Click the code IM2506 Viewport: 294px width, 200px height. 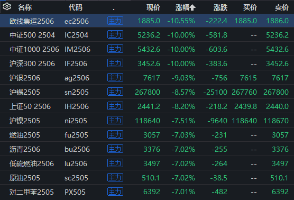77,49
